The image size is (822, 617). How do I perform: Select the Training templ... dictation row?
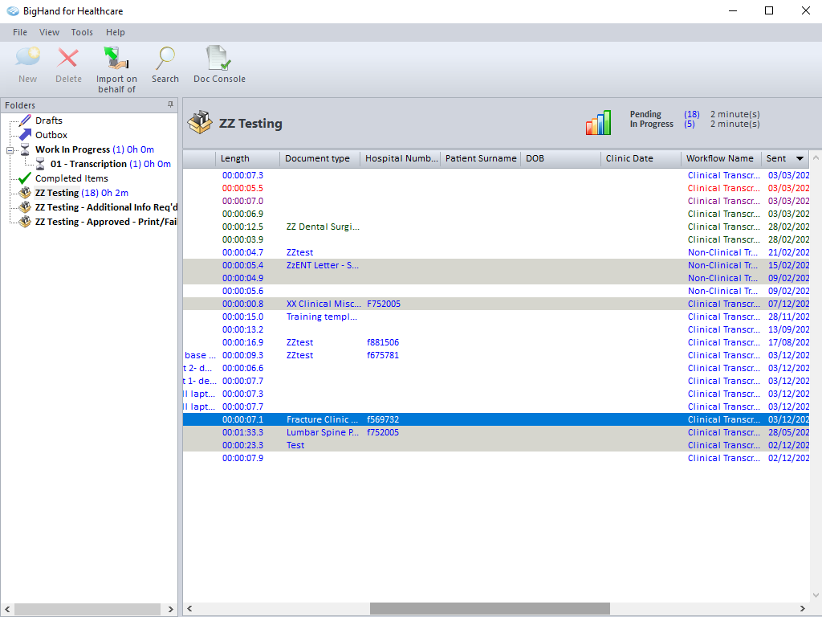(496, 317)
